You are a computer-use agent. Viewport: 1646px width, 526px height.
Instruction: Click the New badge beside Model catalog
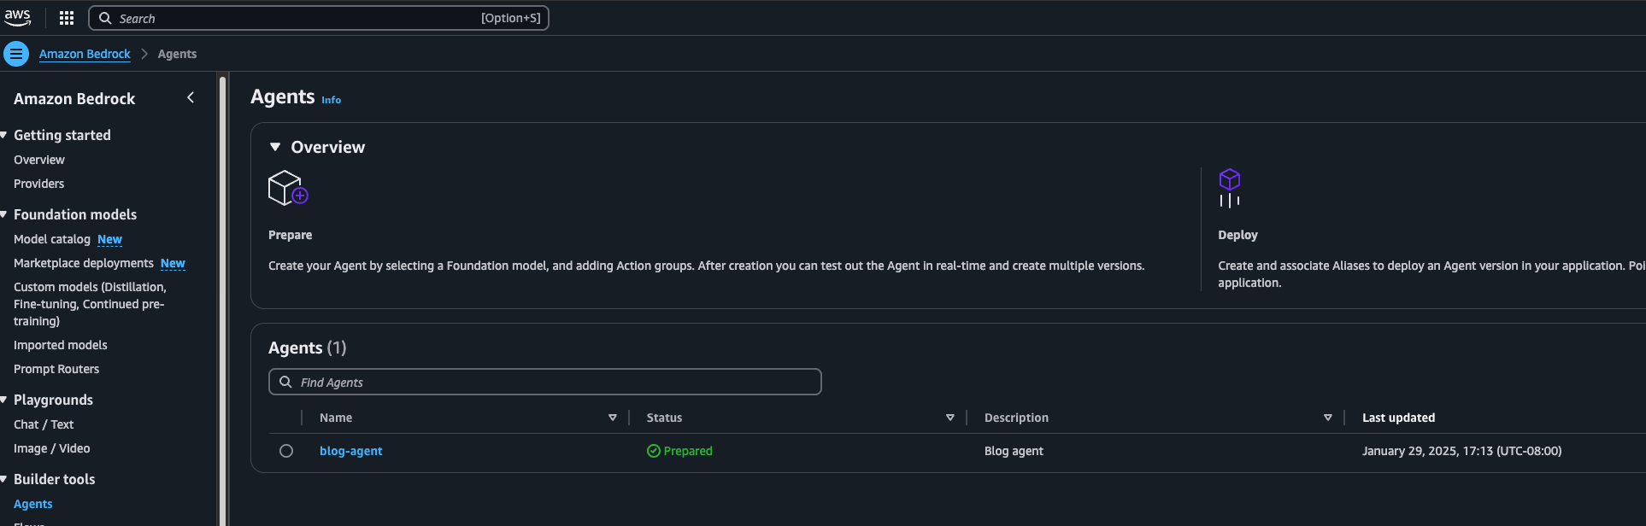[110, 239]
